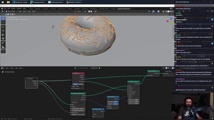Select the Transform tool
This screenshot has width=214, height=120.
[3, 39]
